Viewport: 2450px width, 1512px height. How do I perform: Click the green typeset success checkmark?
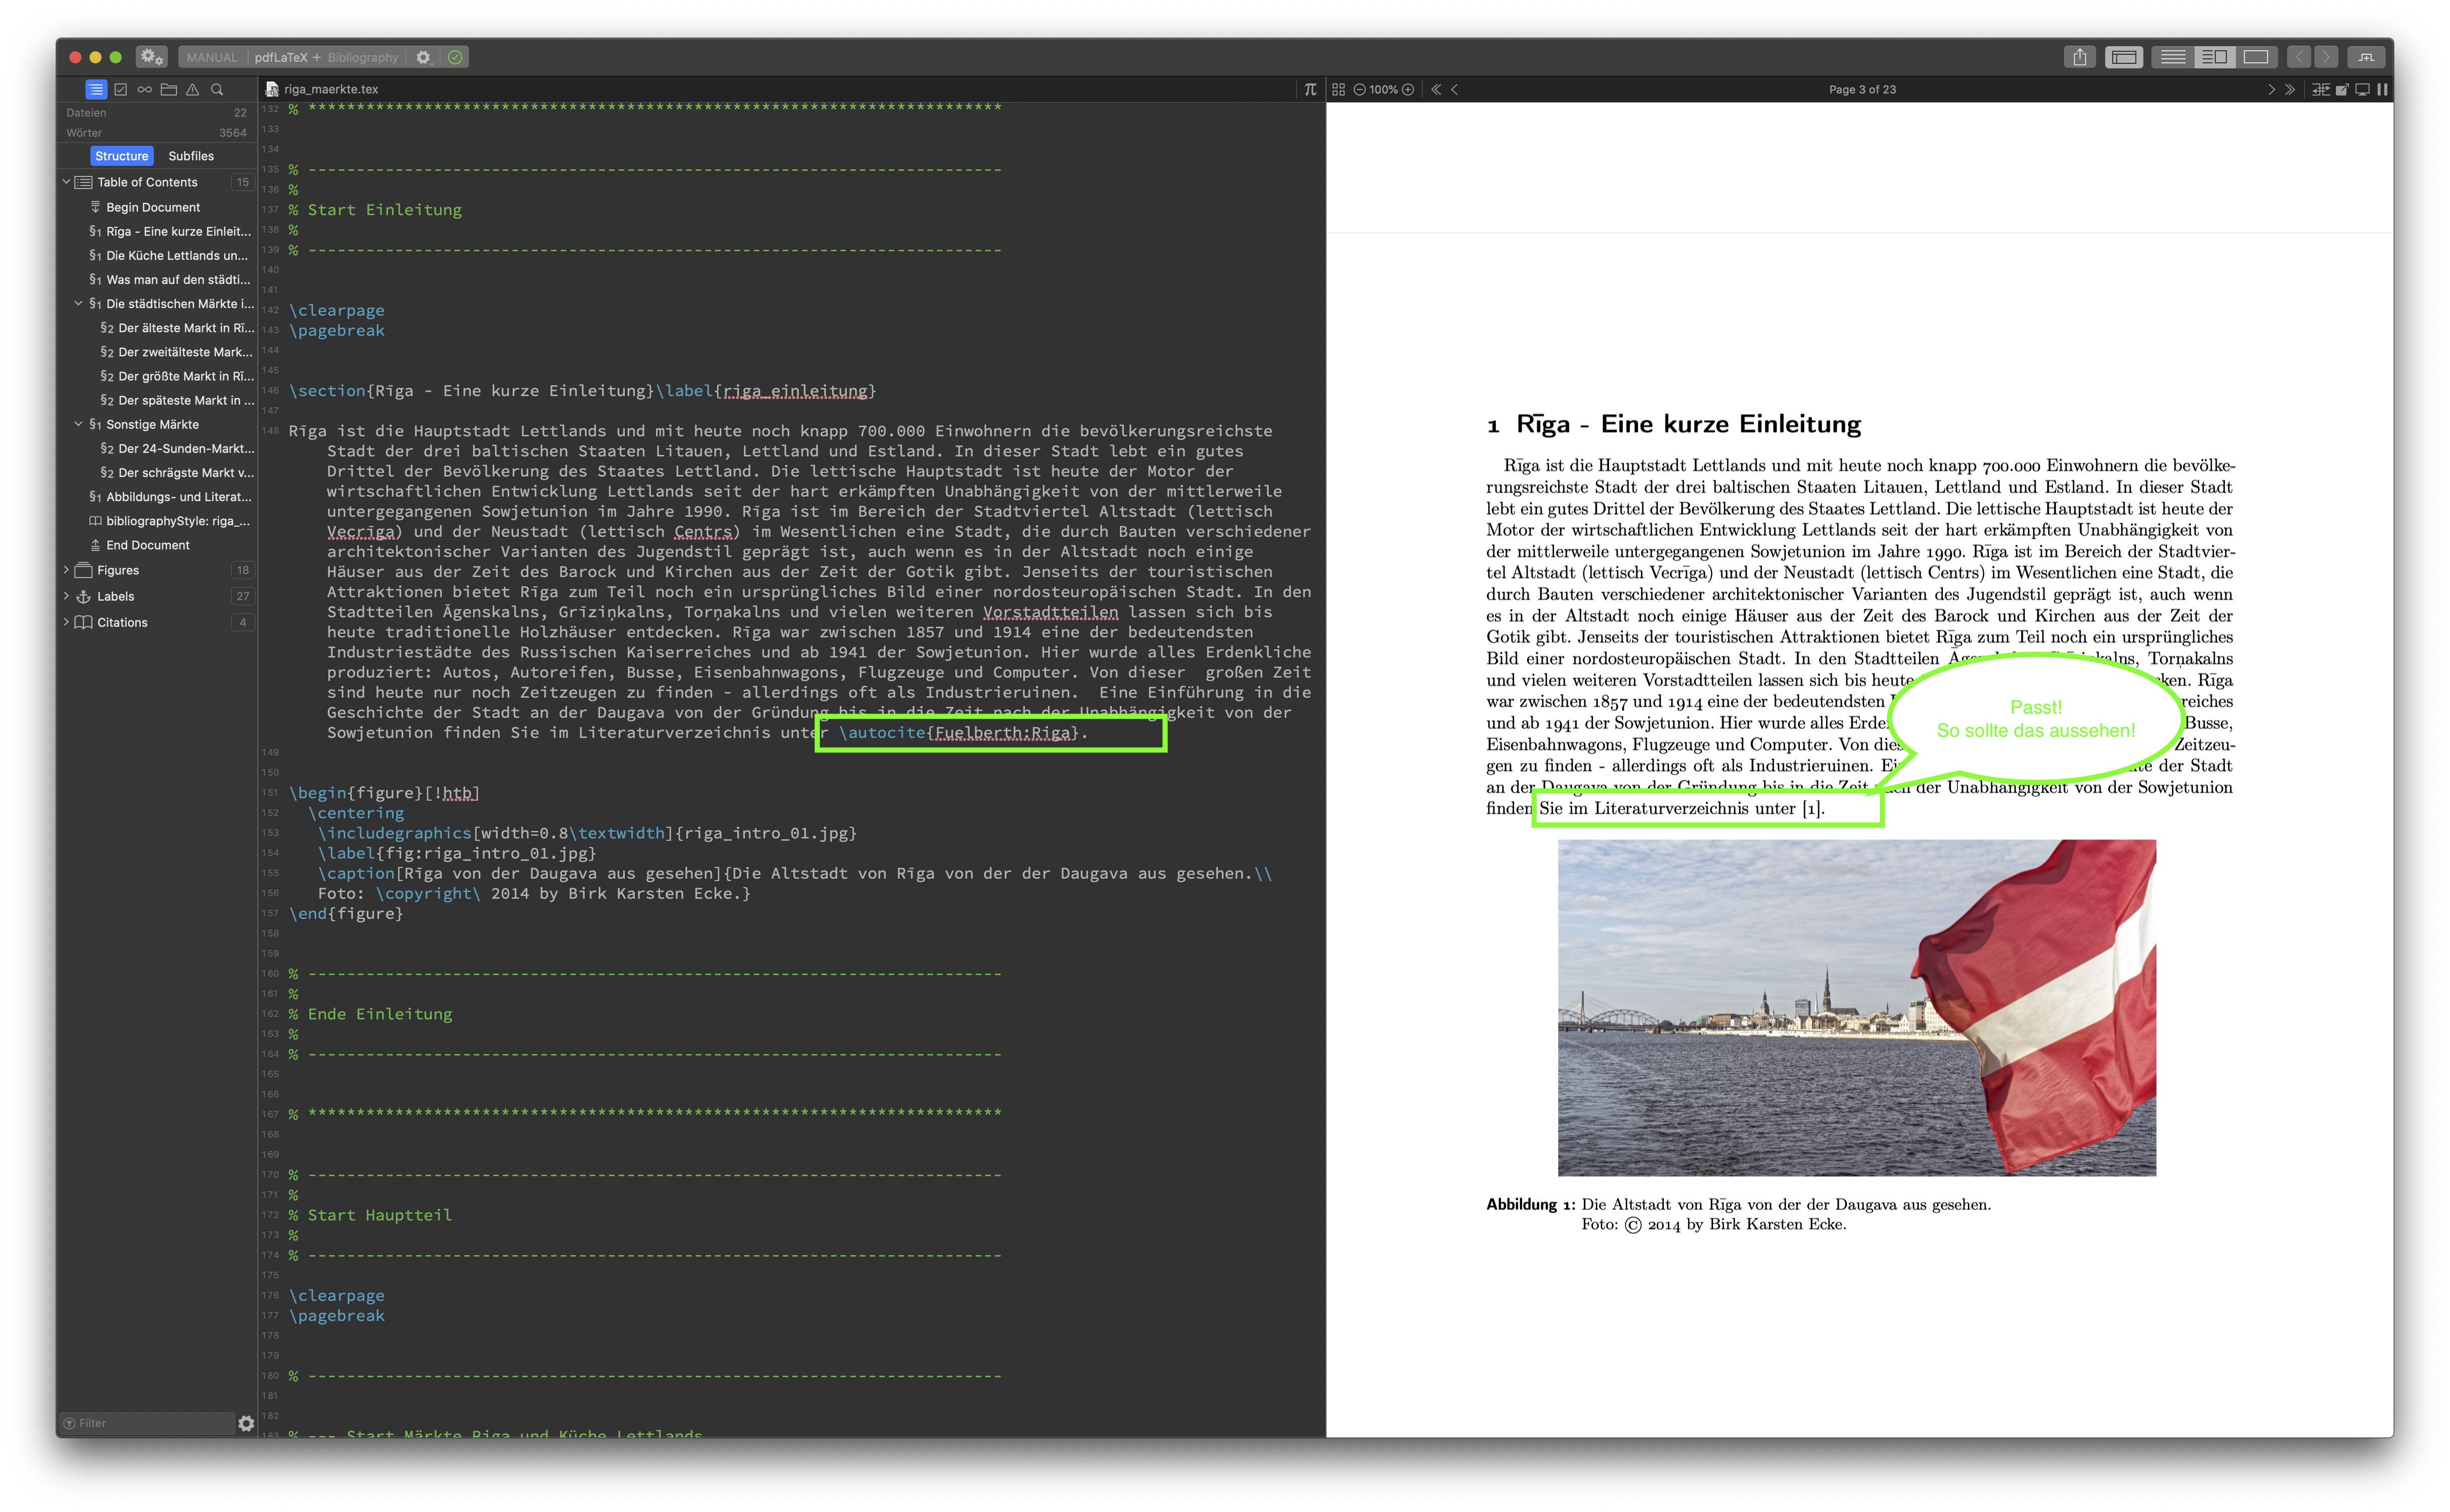pos(455,57)
